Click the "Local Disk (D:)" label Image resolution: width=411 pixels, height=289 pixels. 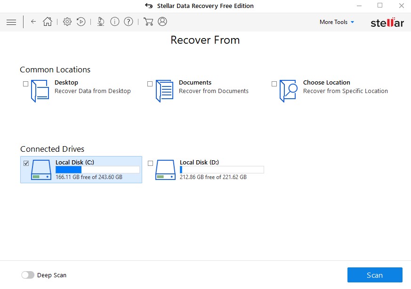(199, 163)
